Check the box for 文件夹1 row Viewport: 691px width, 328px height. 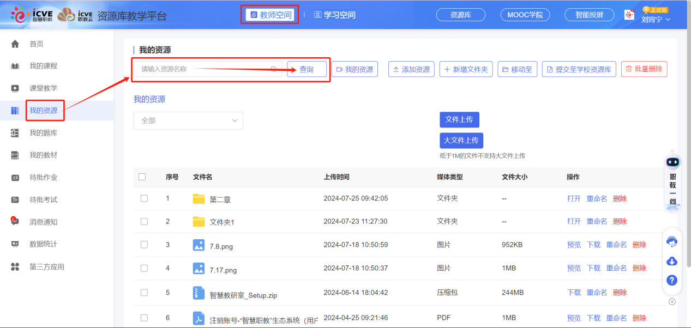click(x=144, y=221)
